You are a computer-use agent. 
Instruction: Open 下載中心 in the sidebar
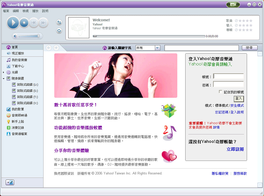pyautogui.click(x=18, y=66)
